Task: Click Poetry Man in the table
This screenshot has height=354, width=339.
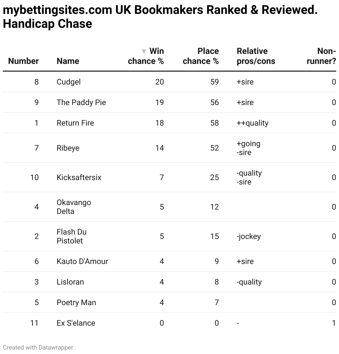Action: [76, 303]
